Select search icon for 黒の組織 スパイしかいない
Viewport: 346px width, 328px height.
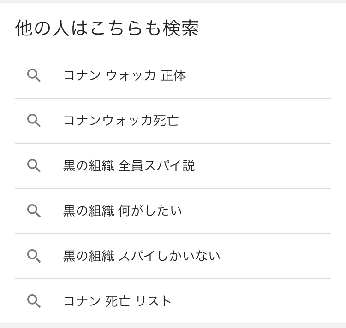(x=34, y=256)
